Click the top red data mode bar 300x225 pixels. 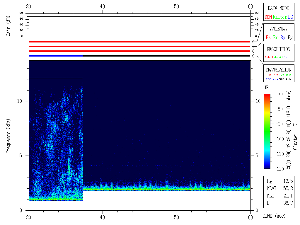[139, 42]
